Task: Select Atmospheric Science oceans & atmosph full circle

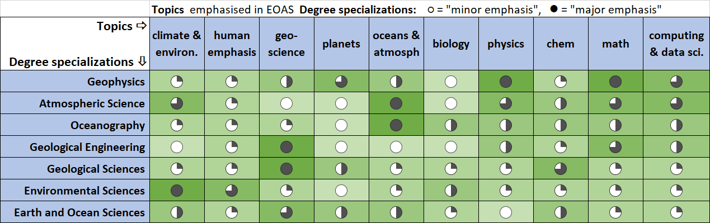Action: (396, 103)
